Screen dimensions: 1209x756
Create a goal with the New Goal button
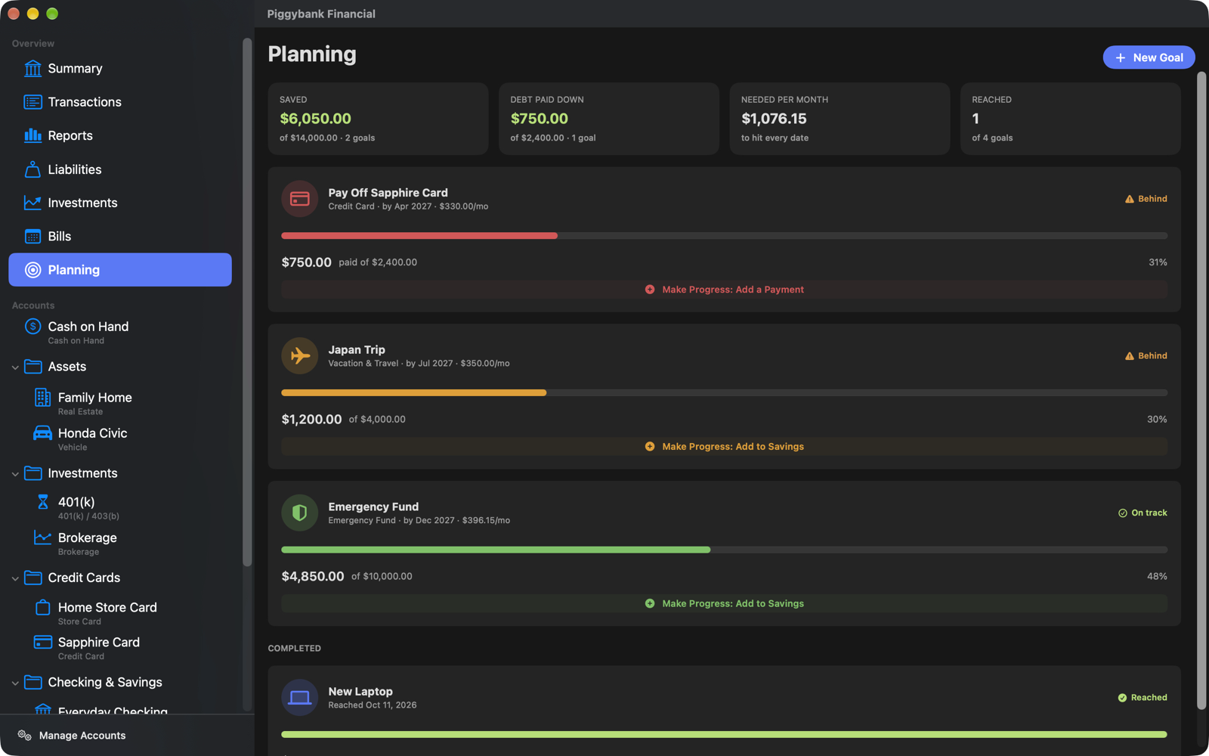coord(1149,57)
